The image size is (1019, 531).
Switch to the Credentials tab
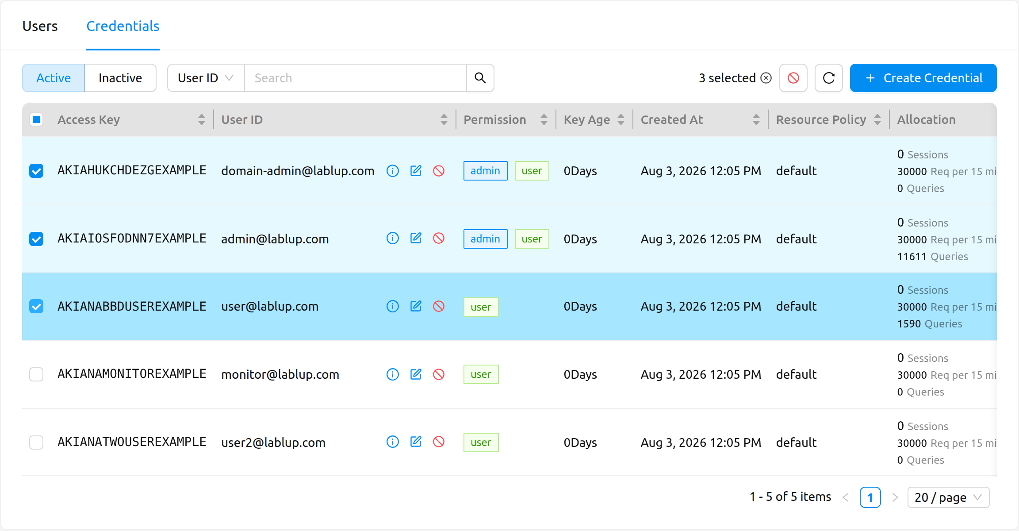(123, 26)
